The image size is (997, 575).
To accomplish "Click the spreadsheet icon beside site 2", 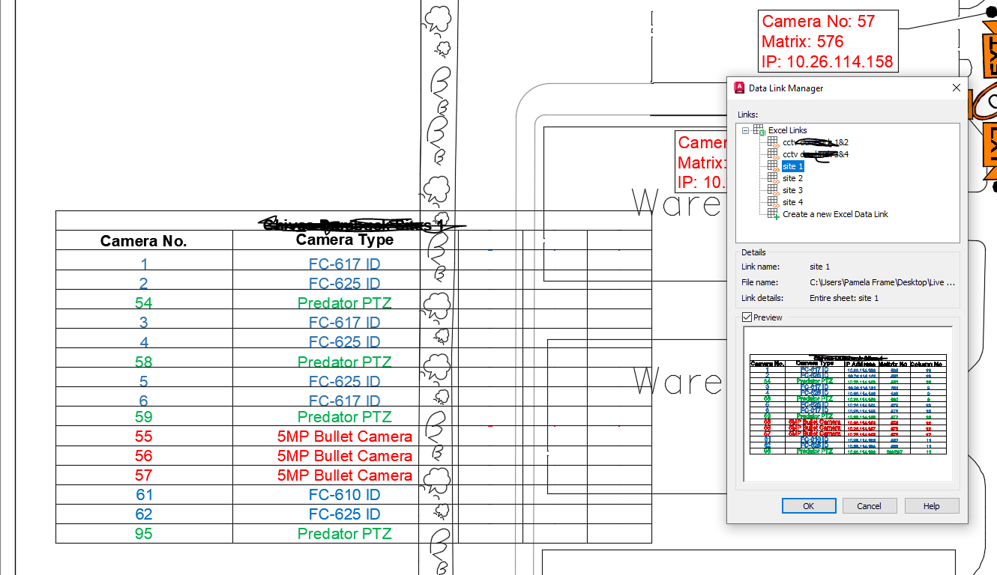I will pos(773,177).
